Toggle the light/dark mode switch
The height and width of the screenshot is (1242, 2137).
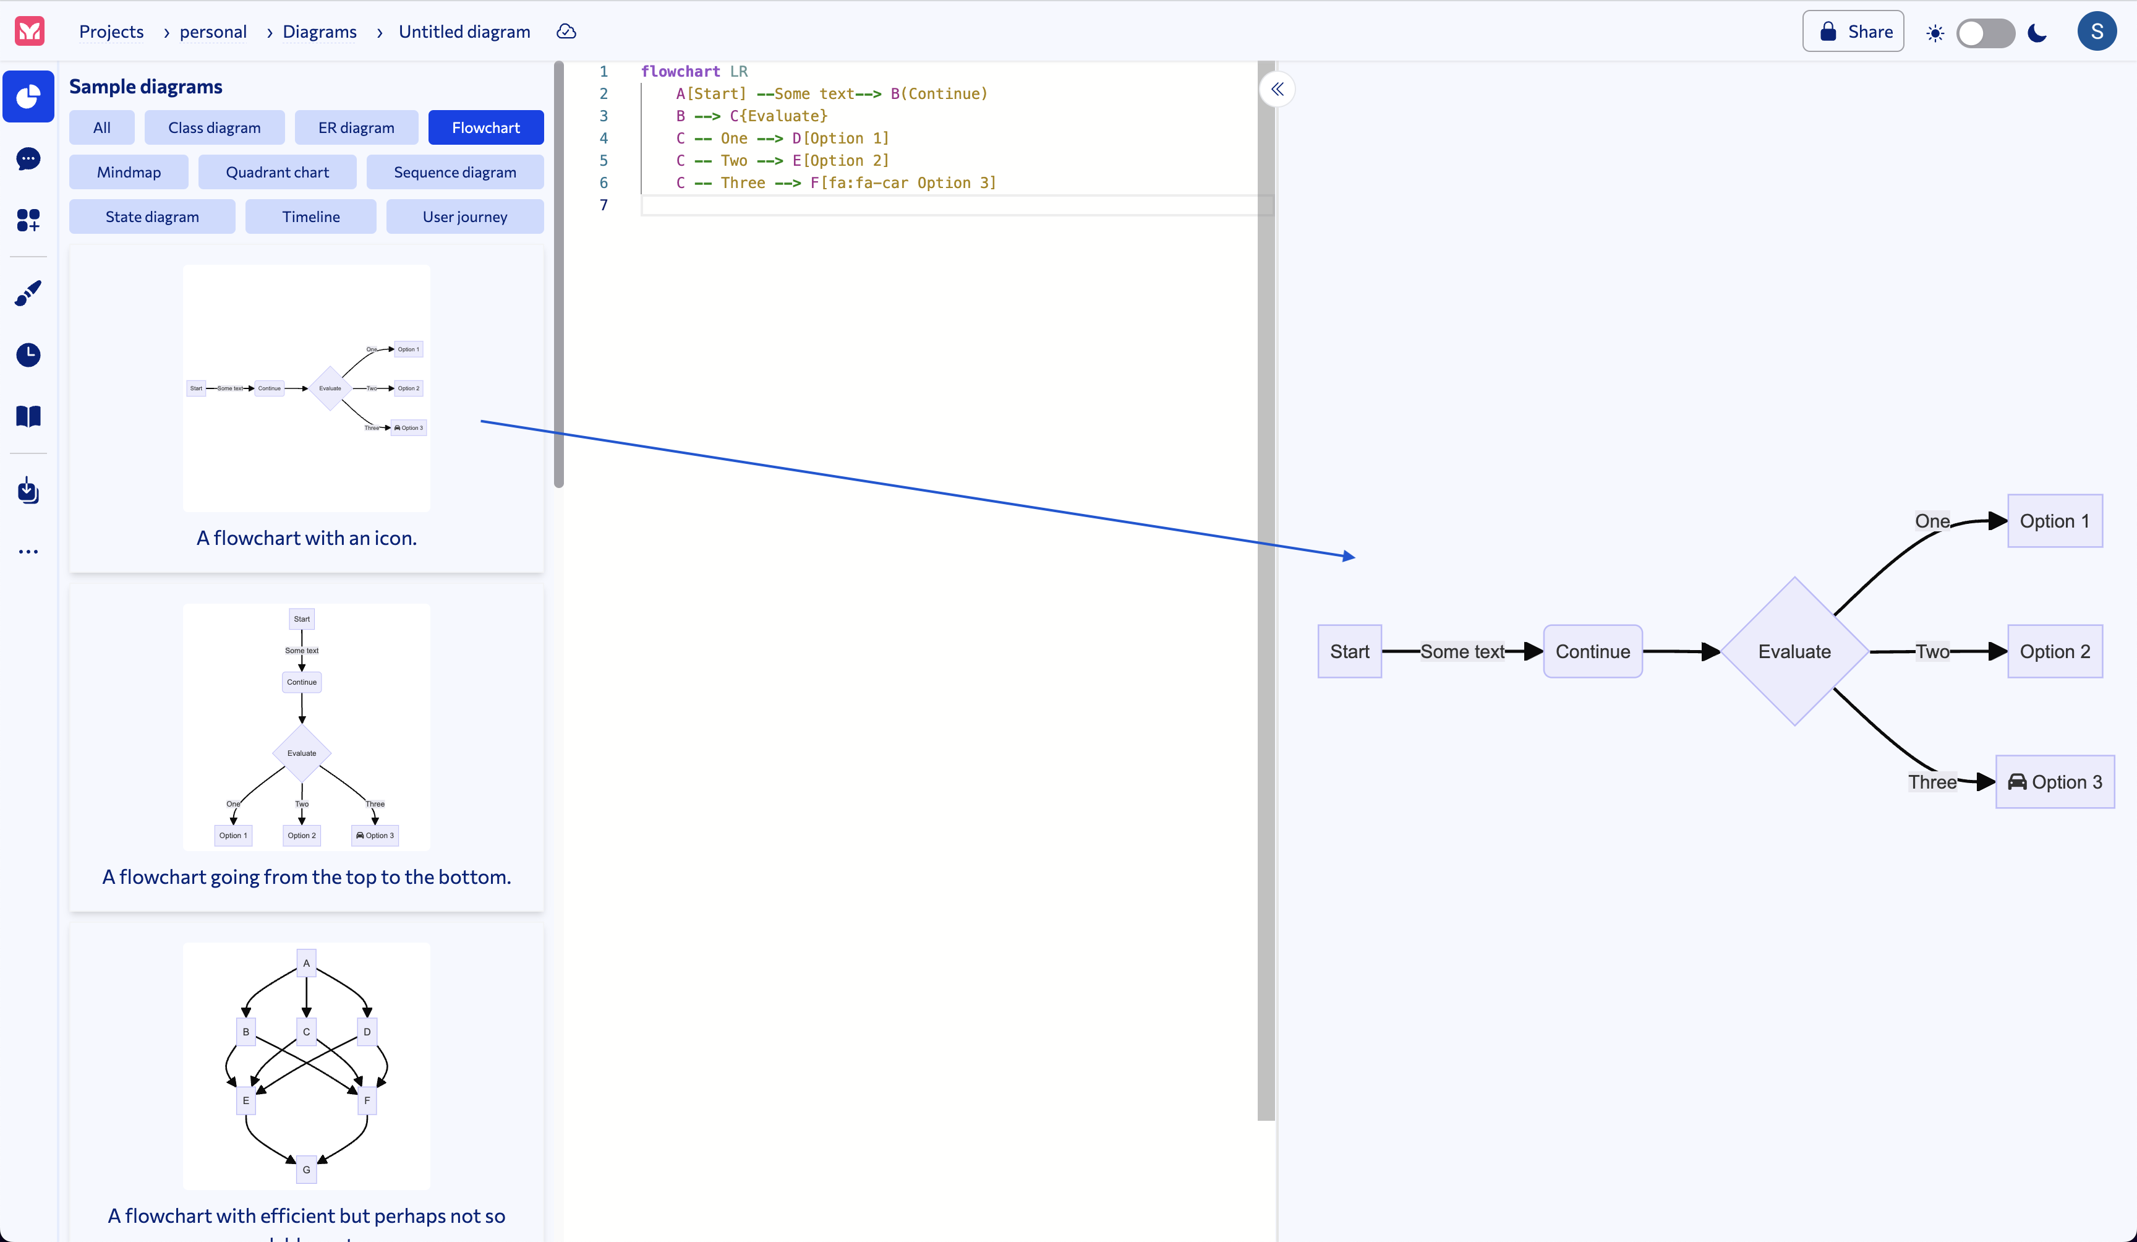coord(1986,33)
